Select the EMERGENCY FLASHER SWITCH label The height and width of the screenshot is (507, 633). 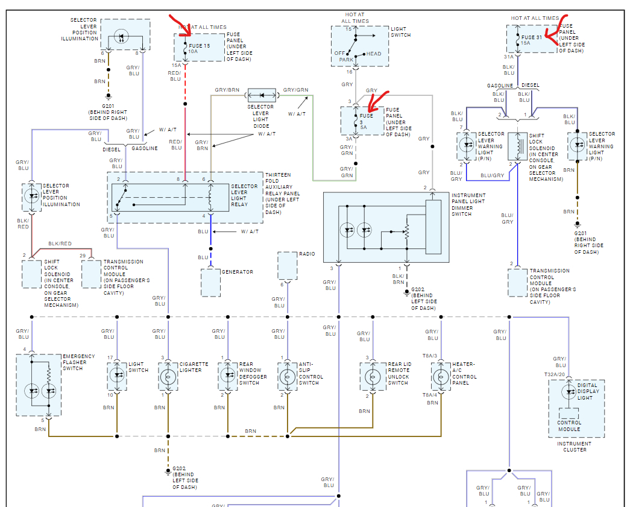79,362
